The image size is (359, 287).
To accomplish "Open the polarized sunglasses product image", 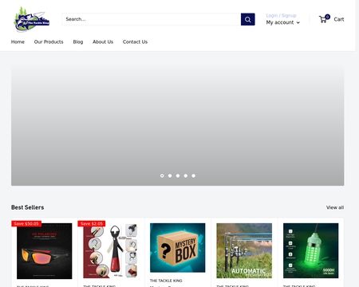I will click(x=45, y=251).
